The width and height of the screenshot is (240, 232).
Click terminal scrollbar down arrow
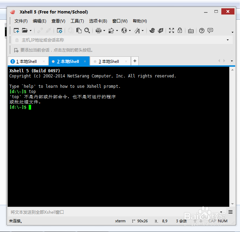(x=232, y=204)
